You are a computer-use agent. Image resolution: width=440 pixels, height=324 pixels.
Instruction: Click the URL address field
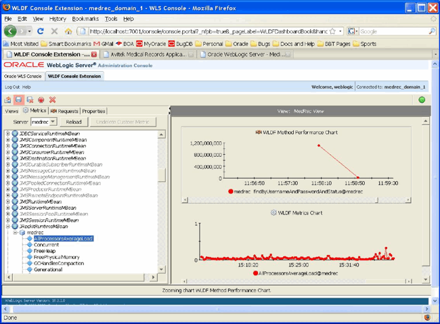pyautogui.click(x=208, y=31)
